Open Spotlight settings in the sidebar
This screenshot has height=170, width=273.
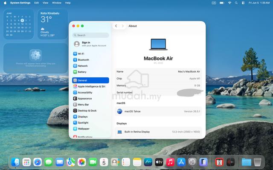point(90,123)
